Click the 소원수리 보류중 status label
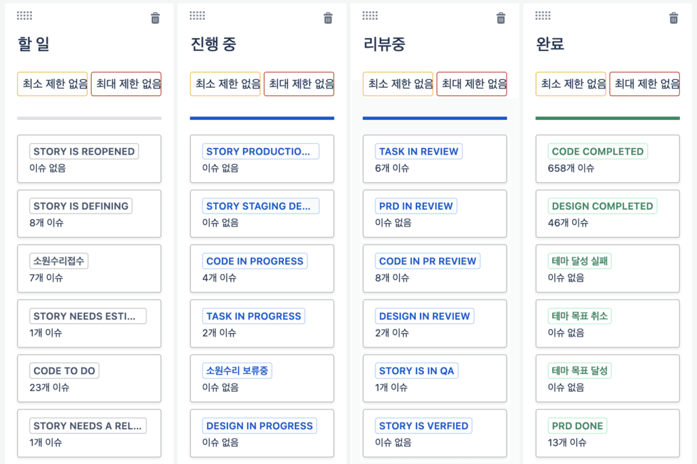 click(237, 371)
